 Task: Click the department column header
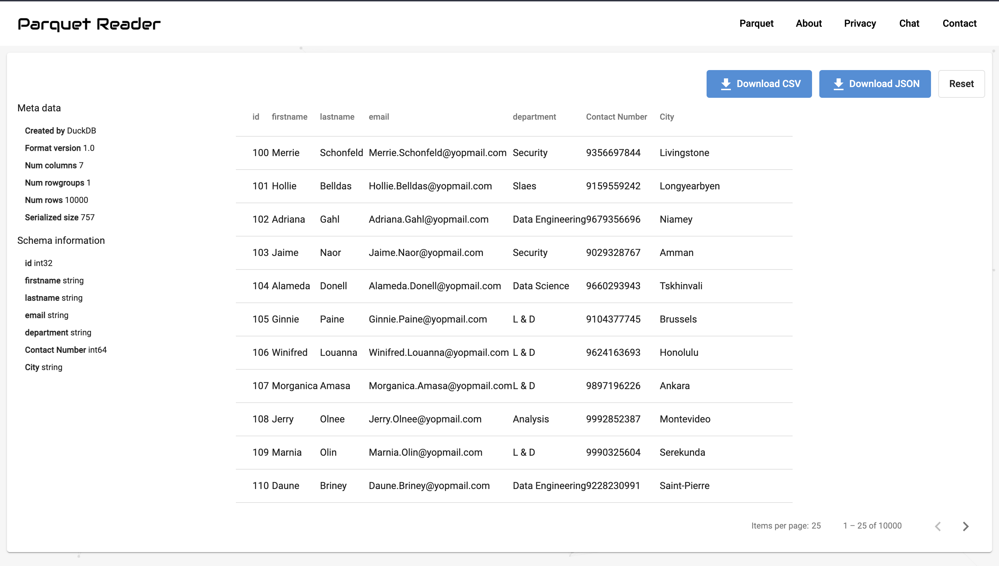click(535, 117)
